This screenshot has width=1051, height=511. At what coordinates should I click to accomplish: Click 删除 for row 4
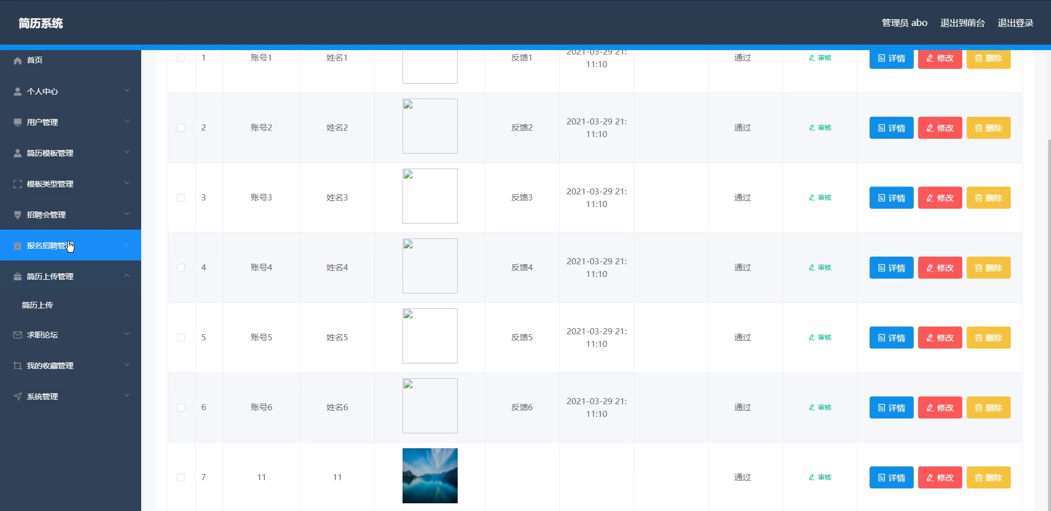point(989,268)
